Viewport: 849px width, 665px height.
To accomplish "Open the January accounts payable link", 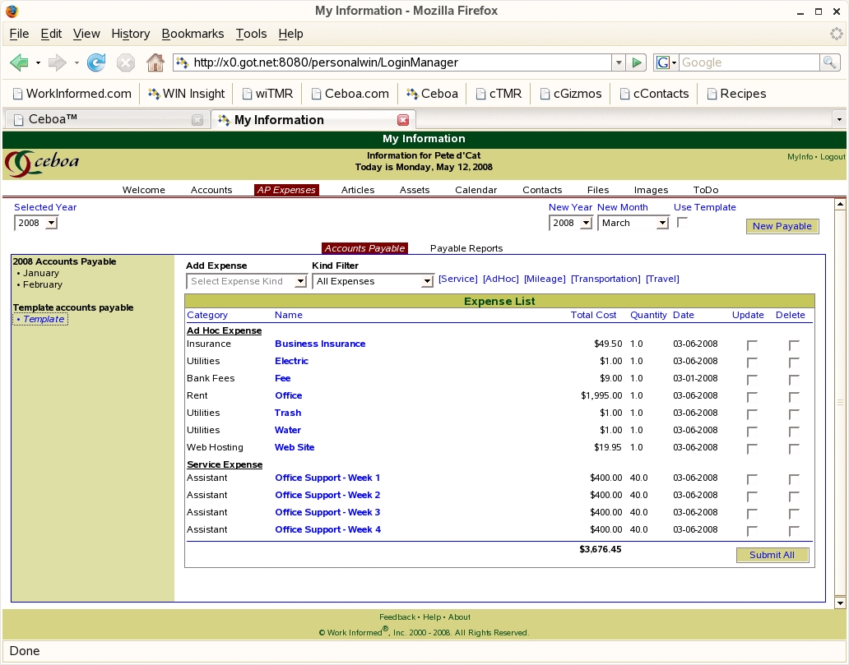I will coord(41,273).
